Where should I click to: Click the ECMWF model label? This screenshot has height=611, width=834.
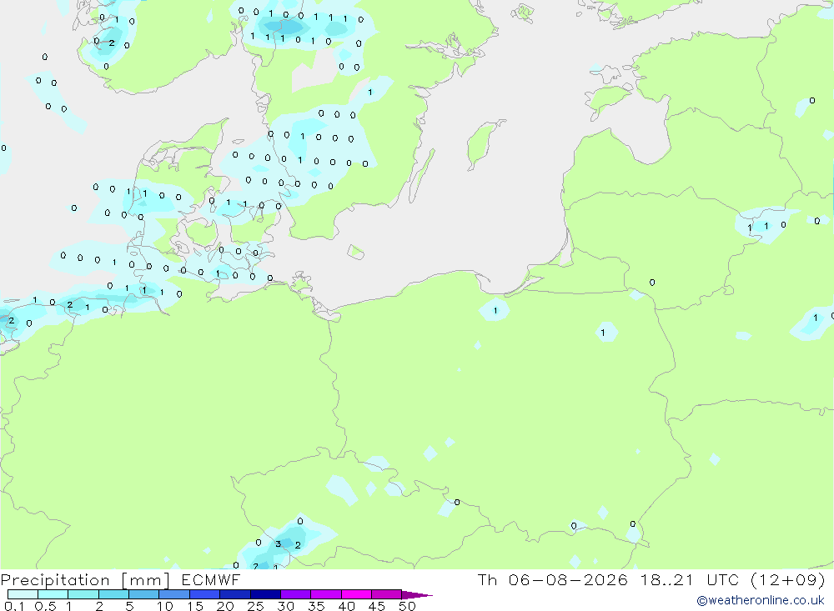coord(211,579)
